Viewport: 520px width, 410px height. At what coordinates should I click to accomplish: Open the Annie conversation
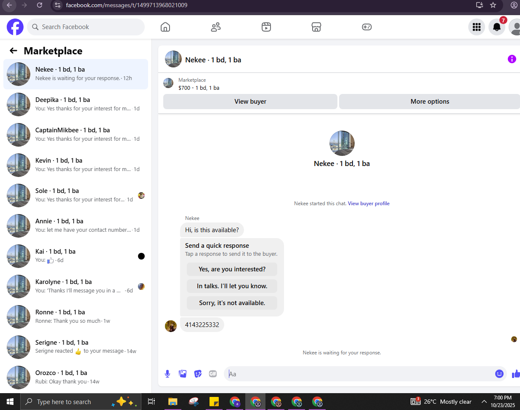click(x=76, y=226)
